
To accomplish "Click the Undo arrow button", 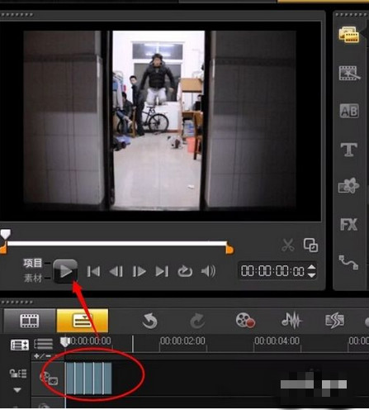I will tap(150, 321).
